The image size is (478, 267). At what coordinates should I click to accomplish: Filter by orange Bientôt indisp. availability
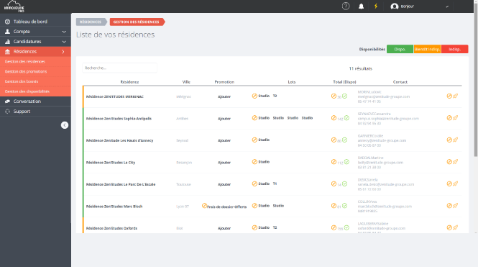pyautogui.click(x=427, y=49)
